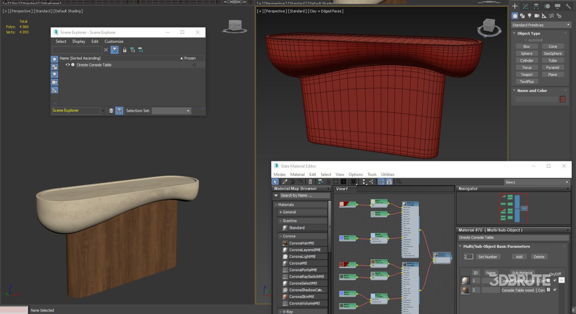Hide Oreste Console Table using eye icon
576x314 pixels.
[x=67, y=65]
